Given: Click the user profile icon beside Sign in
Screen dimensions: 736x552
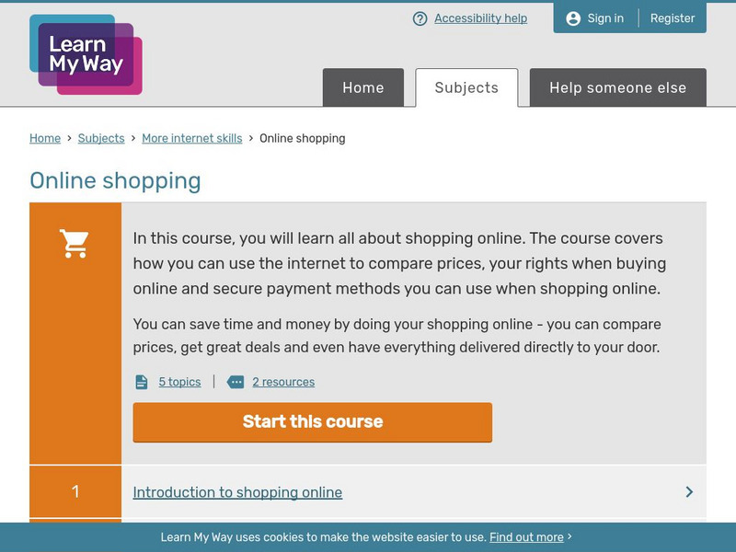Looking at the screenshot, I should (573, 18).
